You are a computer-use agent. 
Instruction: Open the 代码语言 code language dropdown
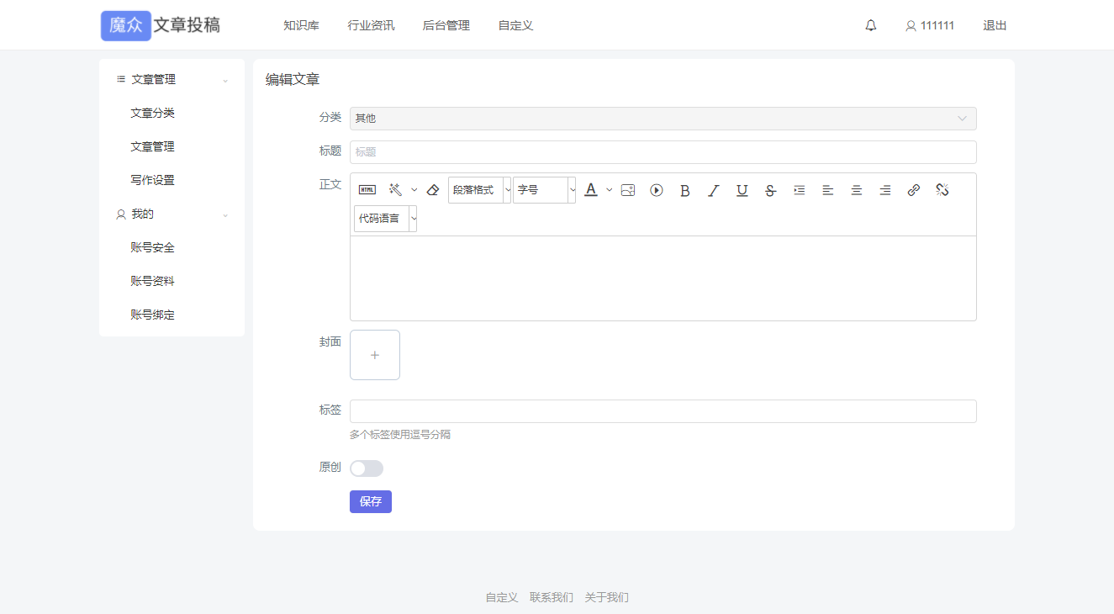coord(385,219)
